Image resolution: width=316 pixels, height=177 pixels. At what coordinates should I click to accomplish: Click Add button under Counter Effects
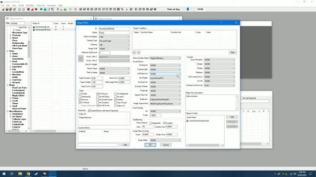pyautogui.click(x=125, y=145)
